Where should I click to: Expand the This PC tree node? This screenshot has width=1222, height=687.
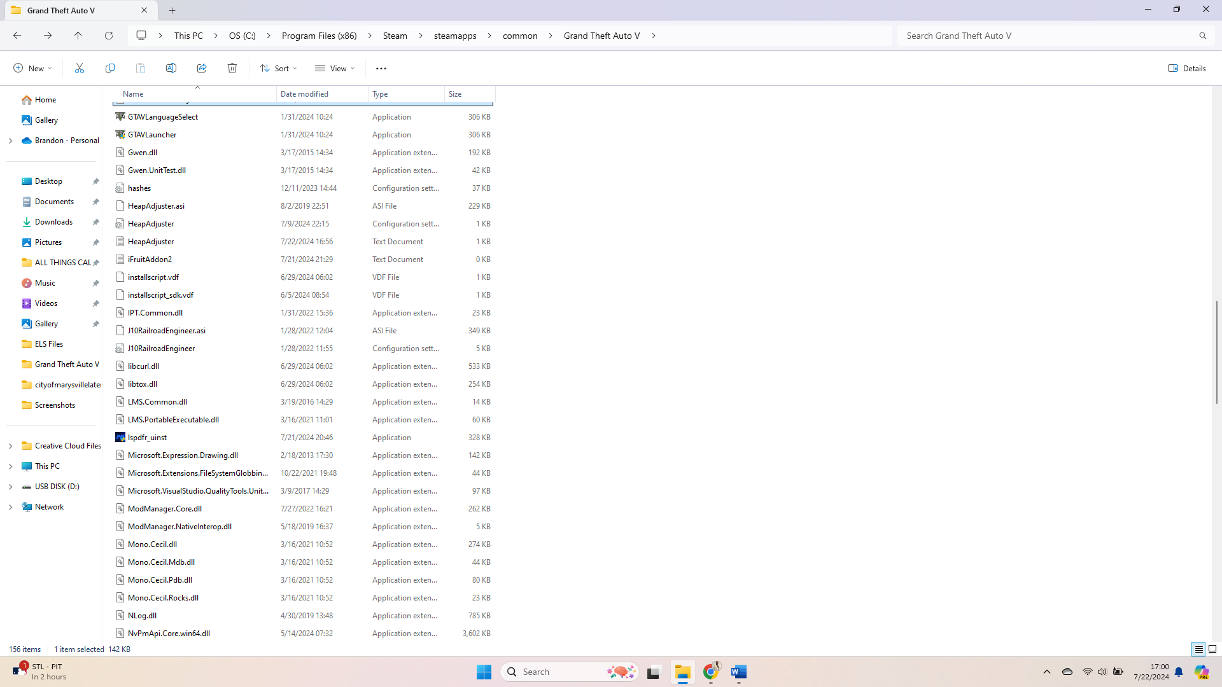10,466
